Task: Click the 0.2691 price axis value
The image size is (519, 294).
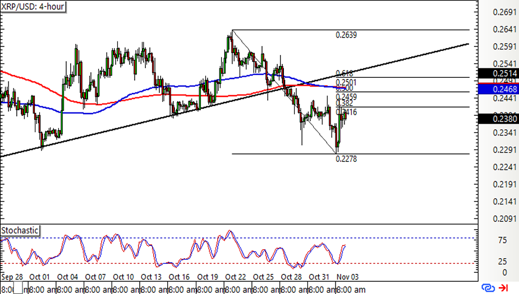Action: pyautogui.click(x=504, y=12)
